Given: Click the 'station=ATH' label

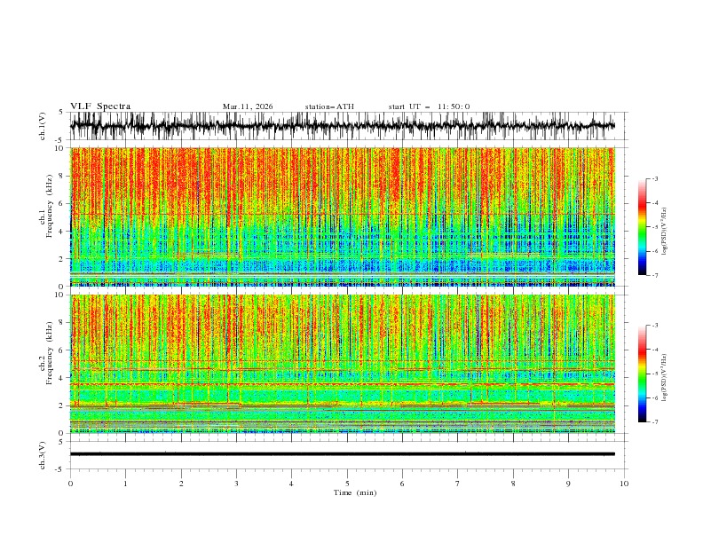Looking at the screenshot, I should [x=329, y=106].
